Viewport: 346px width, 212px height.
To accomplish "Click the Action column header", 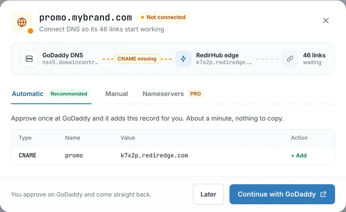I will pos(299,138).
